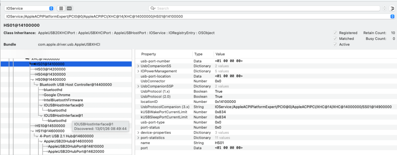Image resolution: width=397 pixels, height=155 pixels.
Task: Open the IOService path combo box arrow
Action: click(x=392, y=16)
